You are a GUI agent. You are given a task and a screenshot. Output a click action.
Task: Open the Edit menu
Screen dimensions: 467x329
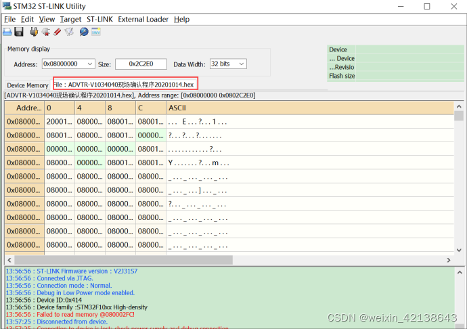click(27, 20)
